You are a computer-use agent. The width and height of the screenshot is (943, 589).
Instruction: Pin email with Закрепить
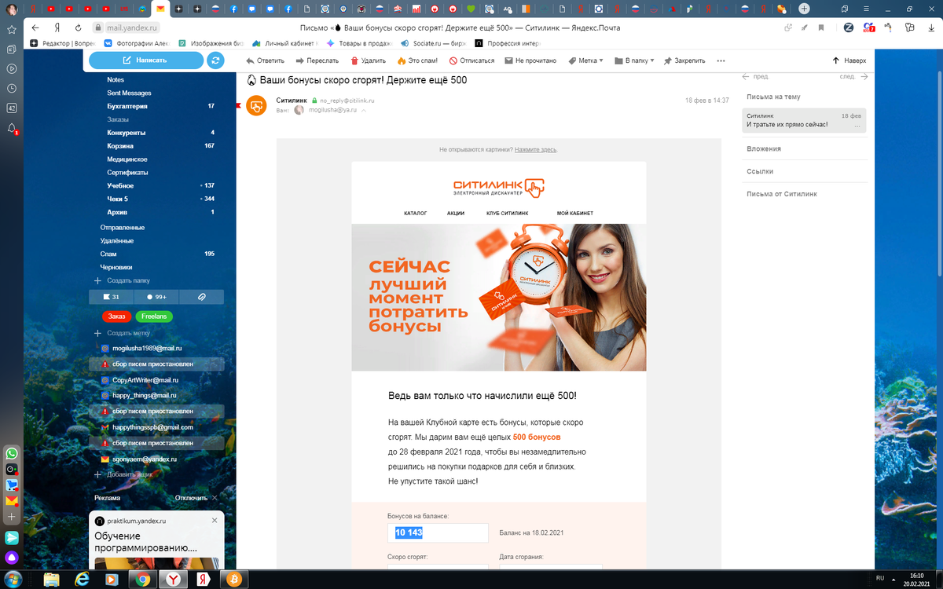[x=684, y=60]
